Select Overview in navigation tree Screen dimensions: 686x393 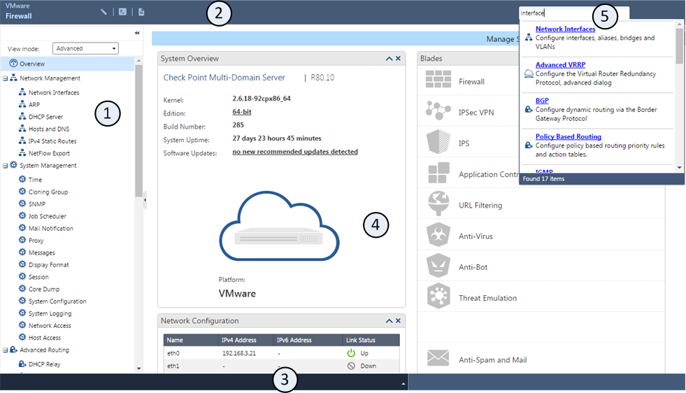click(x=32, y=64)
